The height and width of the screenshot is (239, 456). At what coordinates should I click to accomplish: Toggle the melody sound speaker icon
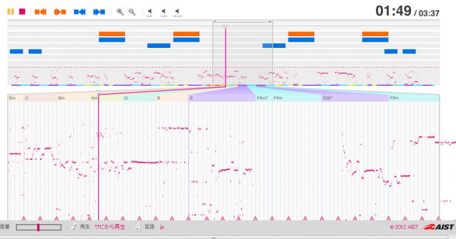coord(177,12)
